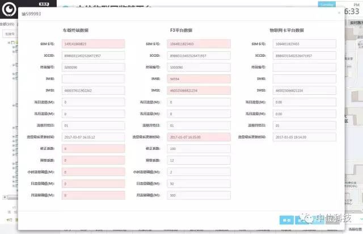Click 小时流量阈值(M) field under 车载终端数据
The image size is (363, 234).
point(93,172)
